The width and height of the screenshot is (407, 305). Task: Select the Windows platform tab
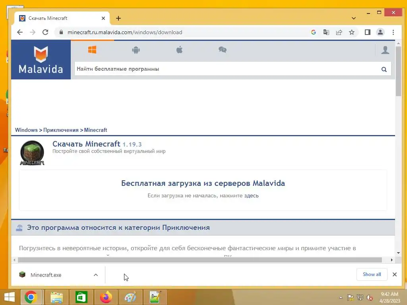[x=92, y=50]
